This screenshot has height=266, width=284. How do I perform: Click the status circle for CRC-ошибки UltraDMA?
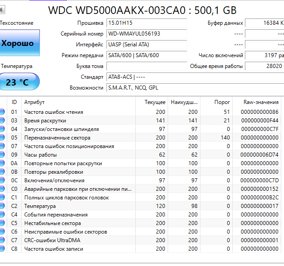point(2,240)
